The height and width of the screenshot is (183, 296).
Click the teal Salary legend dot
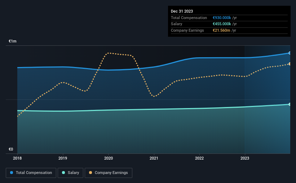(63, 173)
